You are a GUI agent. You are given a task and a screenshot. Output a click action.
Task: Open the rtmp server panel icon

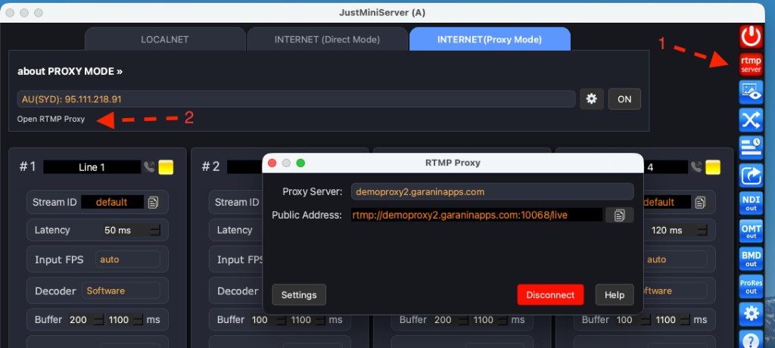click(x=751, y=64)
